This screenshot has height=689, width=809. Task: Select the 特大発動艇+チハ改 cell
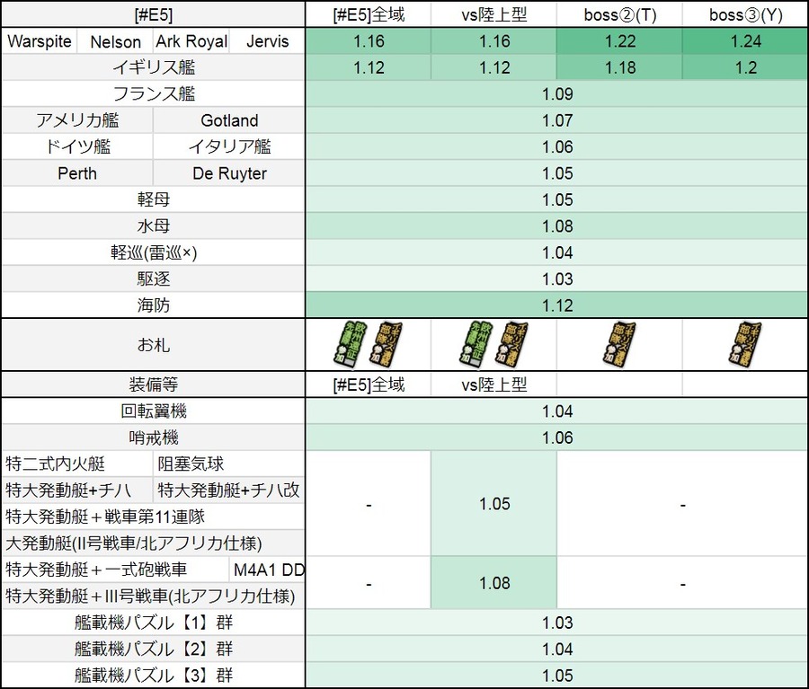[x=229, y=490]
